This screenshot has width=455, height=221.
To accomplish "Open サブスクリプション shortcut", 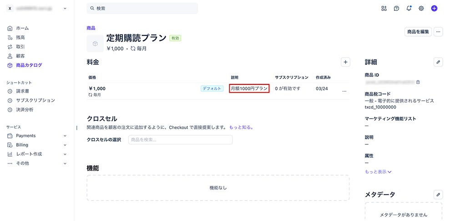I will coord(35,100).
